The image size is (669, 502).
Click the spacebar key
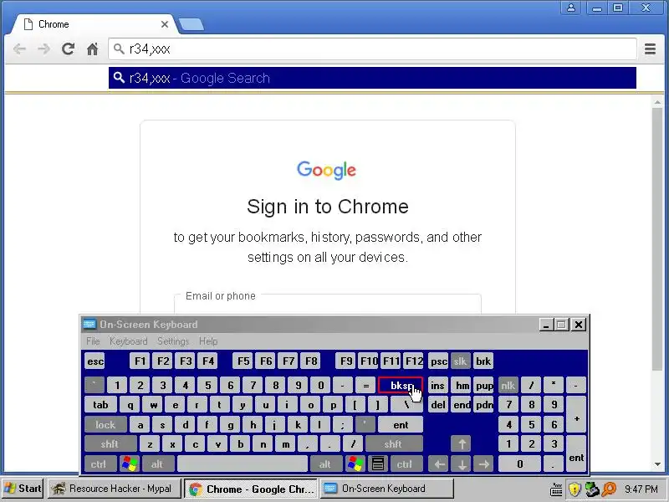[243, 464]
